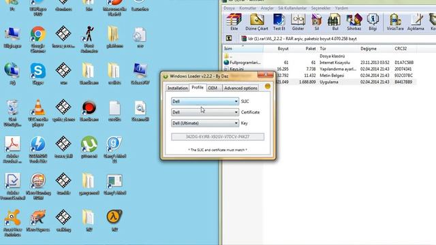Viewport: 436px width, 245px height.
Task: Select the network globe desktop icon
Action: [x=12, y=73]
